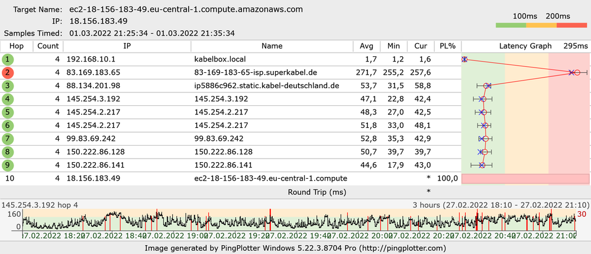The height and width of the screenshot is (254, 591).
Task: Select the hop 5 green circle
Action: [x=7, y=112]
